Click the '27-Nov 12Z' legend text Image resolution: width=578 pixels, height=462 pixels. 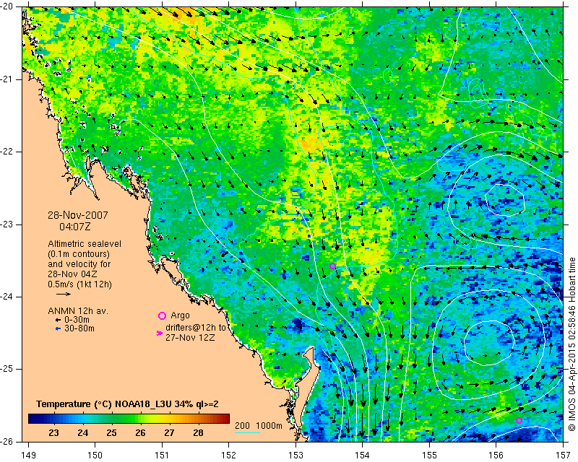pyautogui.click(x=190, y=337)
